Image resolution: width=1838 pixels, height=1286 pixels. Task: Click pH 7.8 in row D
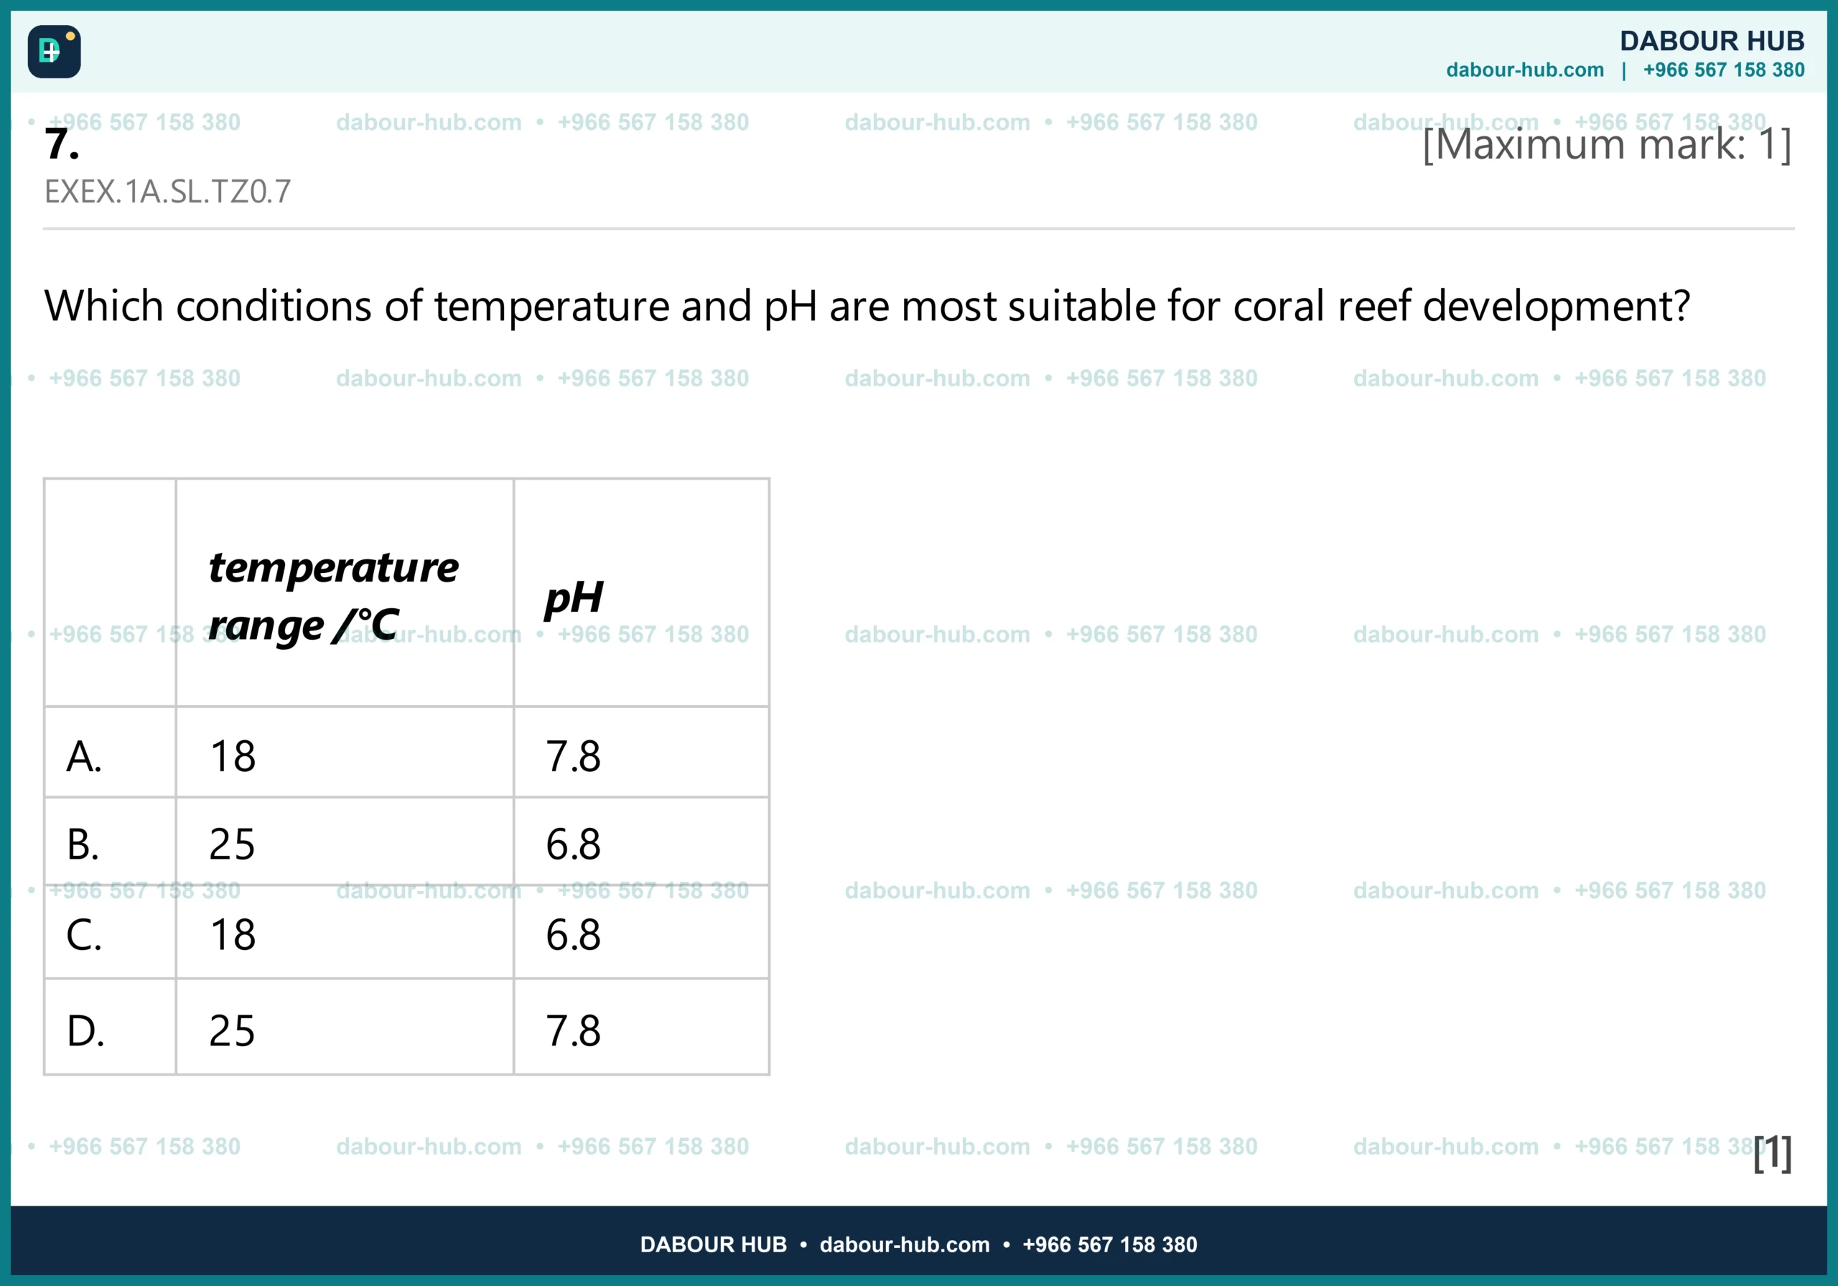[x=573, y=1030]
